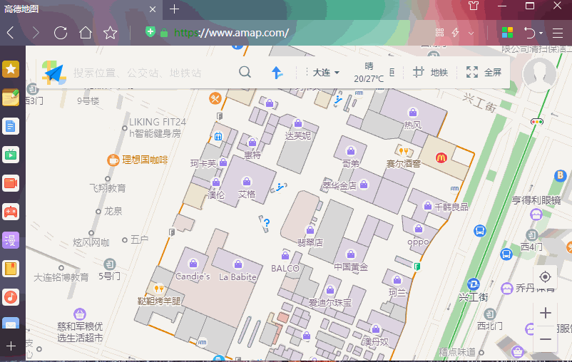Click the traffic light icon on map

tap(537, 121)
